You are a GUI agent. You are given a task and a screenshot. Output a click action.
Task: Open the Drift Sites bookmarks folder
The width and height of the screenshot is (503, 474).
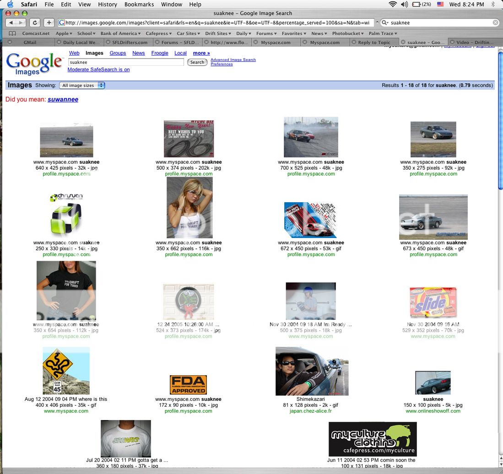click(x=218, y=33)
